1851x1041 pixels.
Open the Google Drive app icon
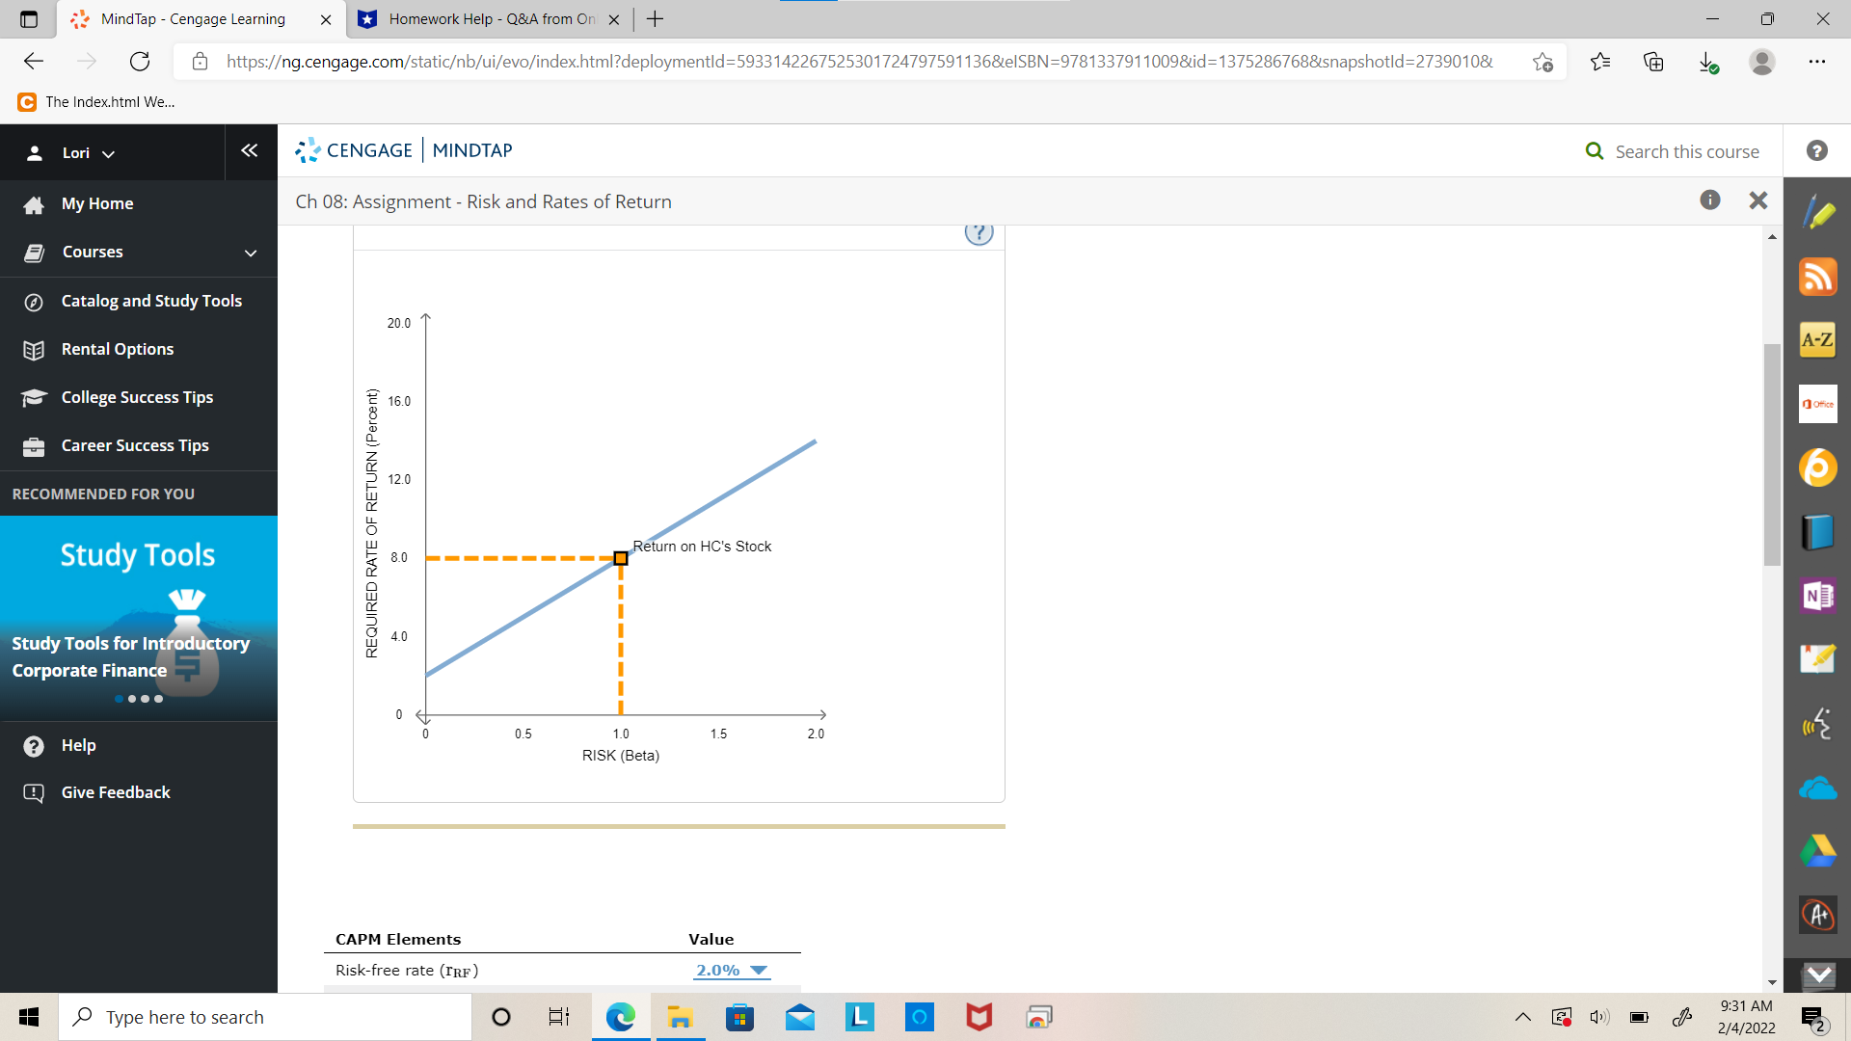pyautogui.click(x=1817, y=851)
